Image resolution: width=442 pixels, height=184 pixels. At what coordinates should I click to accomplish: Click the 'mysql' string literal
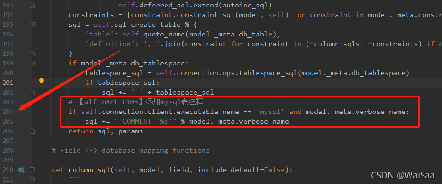(270, 112)
